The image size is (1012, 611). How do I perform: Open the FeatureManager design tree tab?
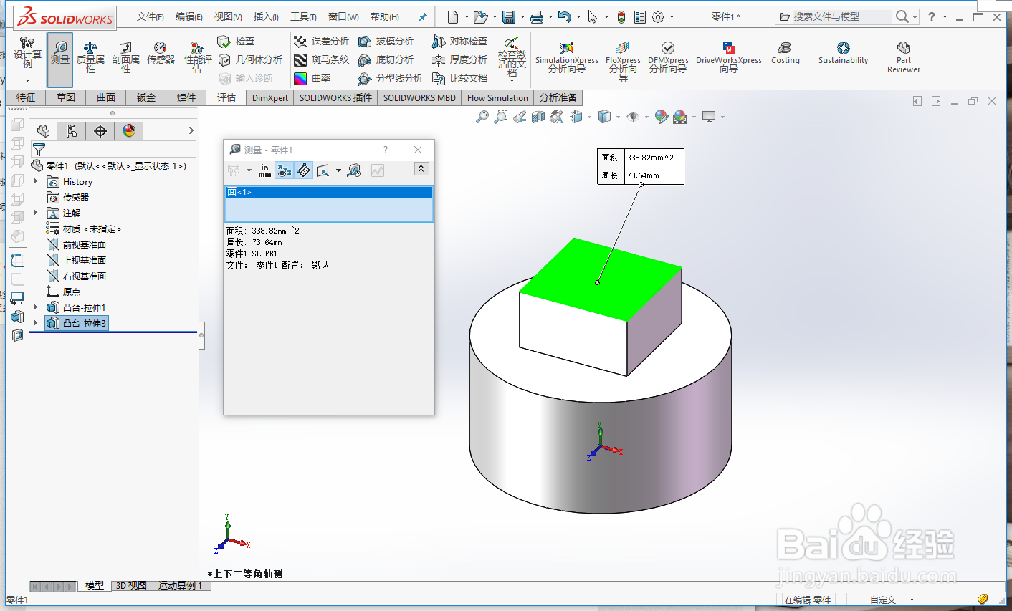pyautogui.click(x=43, y=130)
